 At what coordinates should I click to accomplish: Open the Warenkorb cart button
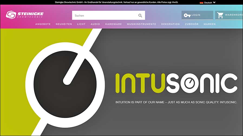229,15
